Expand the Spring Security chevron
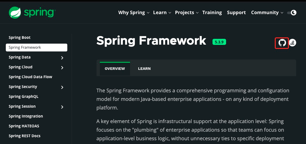Image resolution: width=306 pixels, height=144 pixels. pyautogui.click(x=62, y=87)
